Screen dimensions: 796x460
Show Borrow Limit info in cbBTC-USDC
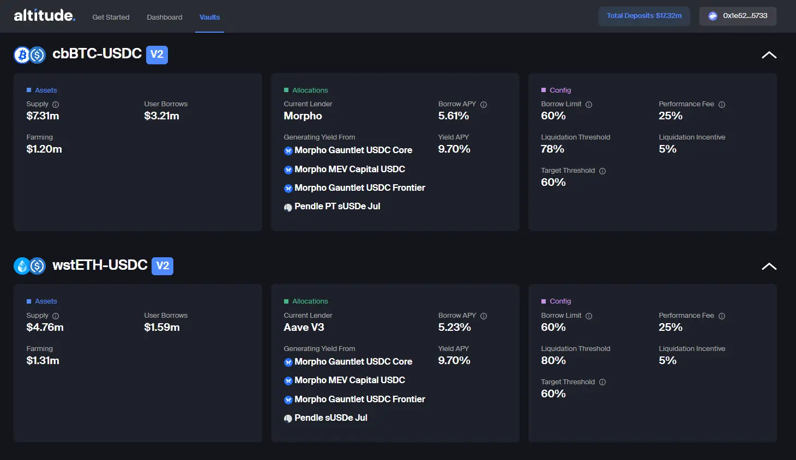tap(589, 104)
